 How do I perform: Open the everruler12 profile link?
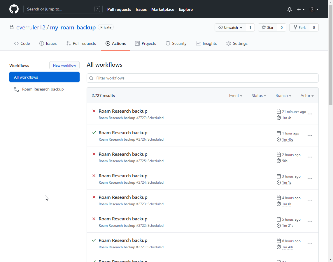(x=31, y=27)
